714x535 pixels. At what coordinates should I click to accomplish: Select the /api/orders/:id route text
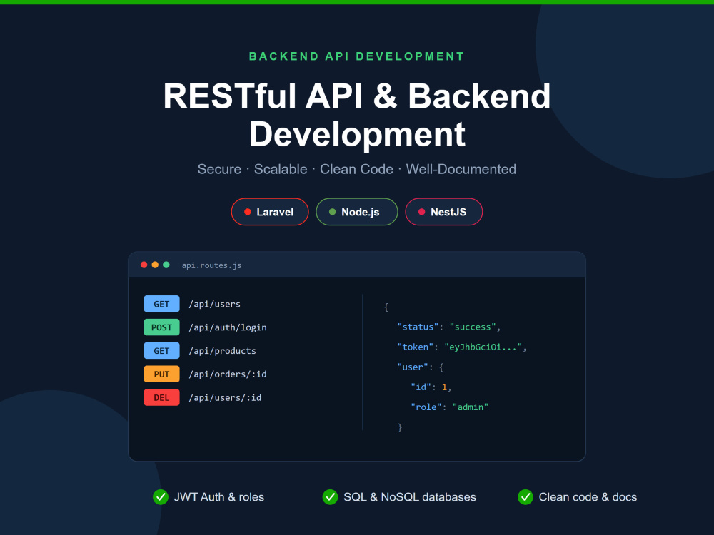coord(228,374)
